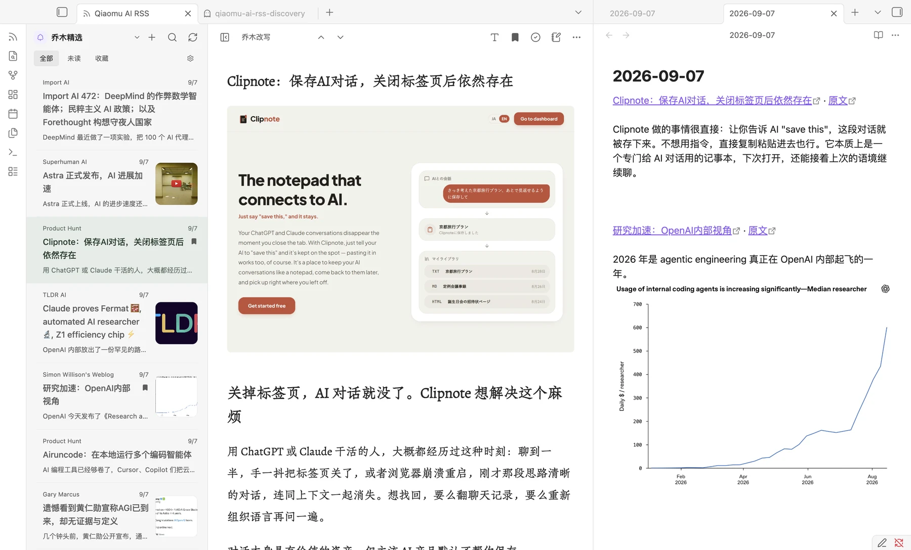
Task: Open link 研究加速: OpenAI内部视角 in note
Action: coord(672,231)
